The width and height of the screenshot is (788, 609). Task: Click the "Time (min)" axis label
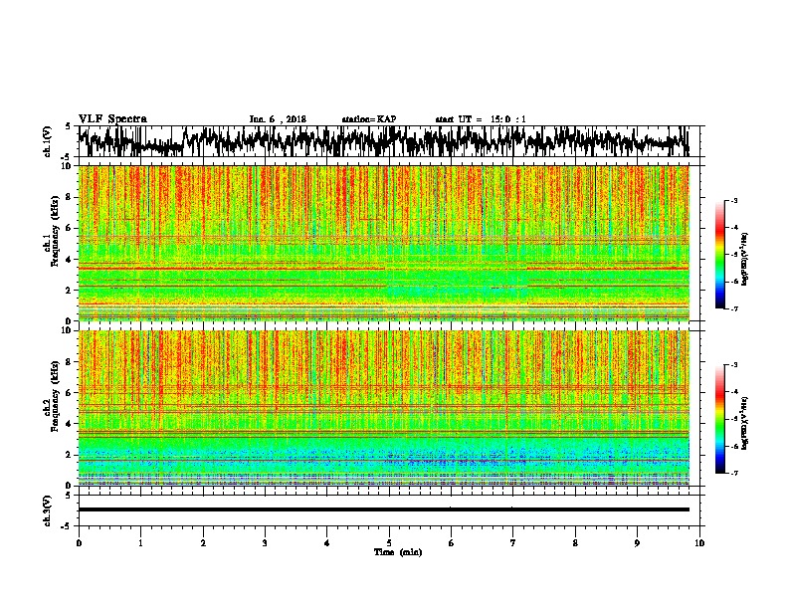coord(398,552)
